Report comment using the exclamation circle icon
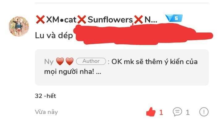 pyautogui.click(x=204, y=112)
